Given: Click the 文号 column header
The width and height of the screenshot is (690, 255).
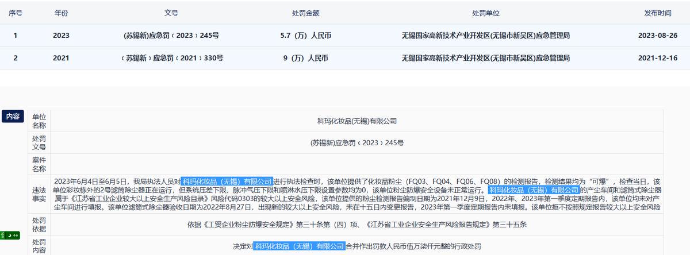Looking at the screenshot, I should tap(171, 13).
